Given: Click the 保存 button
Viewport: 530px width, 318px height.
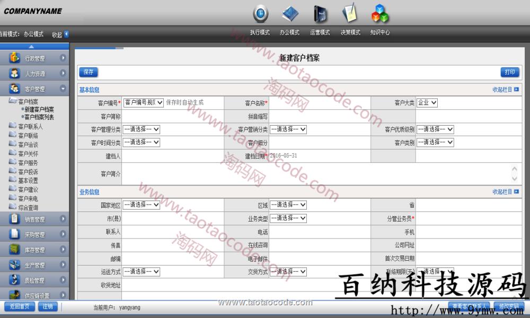Looking at the screenshot, I should (89, 72).
